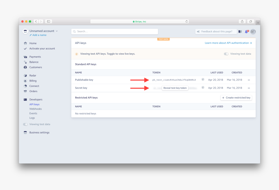Screen dimensions: 279x190
Task: Click the Billing icon in sidebar
Action: pyautogui.click(x=25, y=81)
